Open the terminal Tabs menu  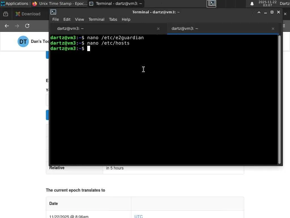(x=113, y=19)
